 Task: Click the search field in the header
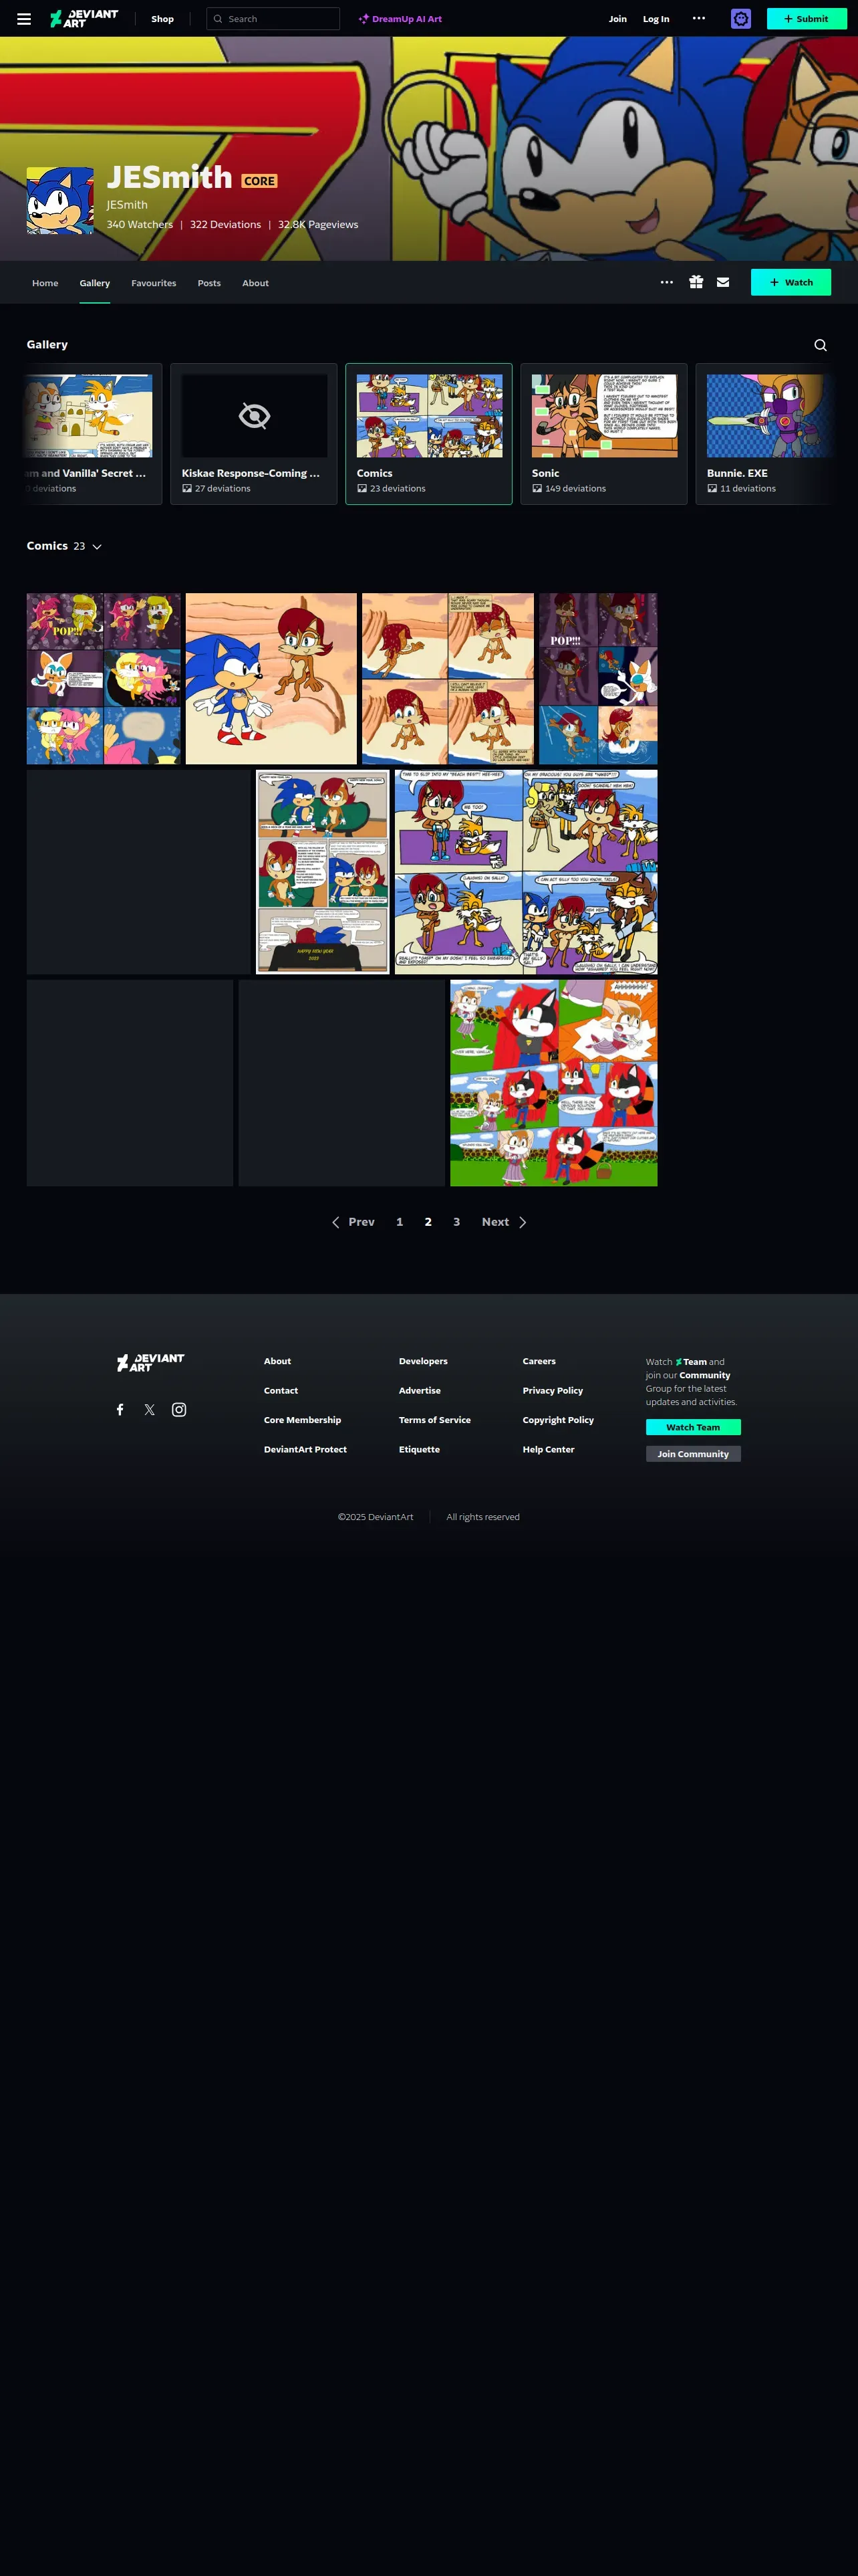[273, 19]
